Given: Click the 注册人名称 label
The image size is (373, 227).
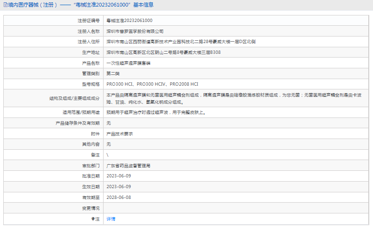Looking at the screenshot, I should 89,31.
